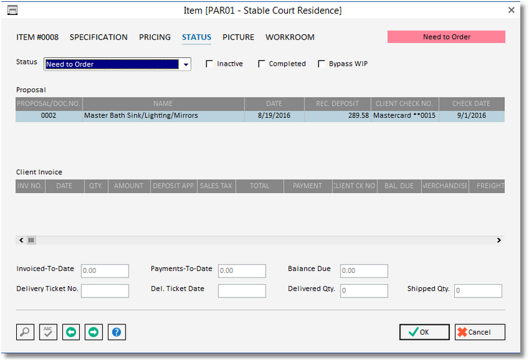Click the REC. DEPOSIT column header
The image size is (529, 362).
tap(338, 104)
